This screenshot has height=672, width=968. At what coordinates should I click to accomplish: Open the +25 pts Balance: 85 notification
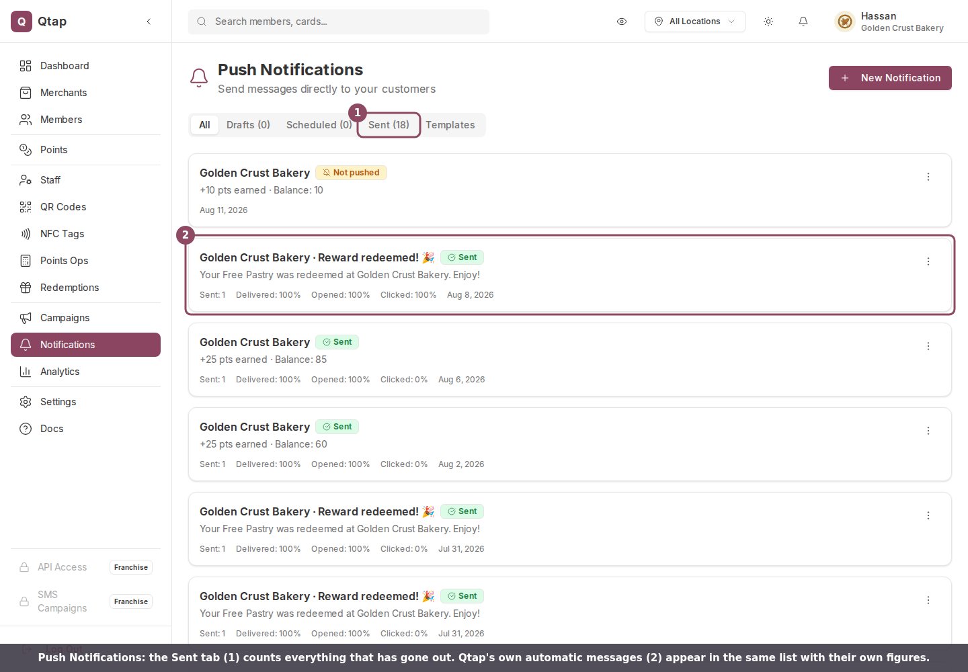tap(570, 360)
